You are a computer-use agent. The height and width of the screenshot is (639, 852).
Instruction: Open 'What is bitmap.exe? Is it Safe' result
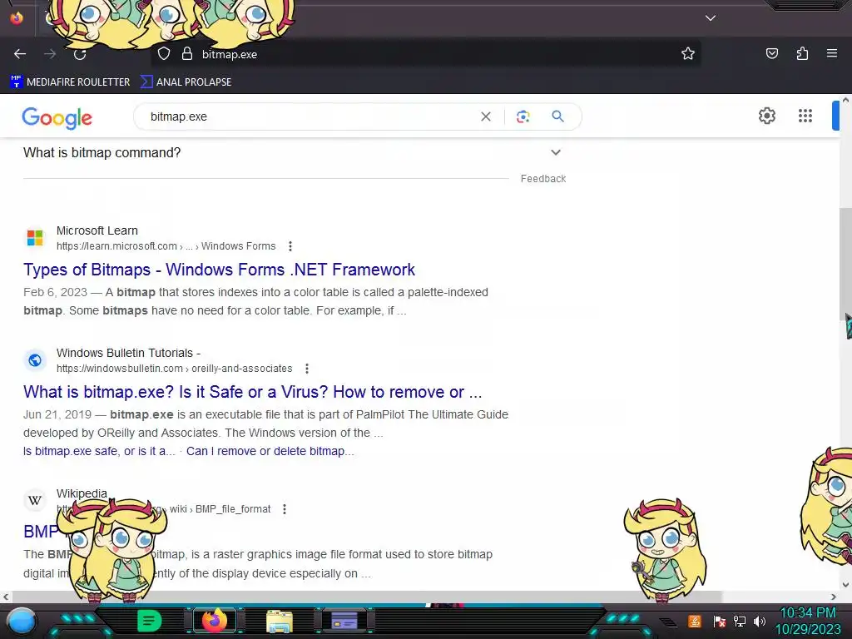[253, 392]
